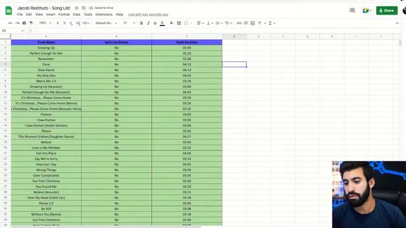Select the cell 'Over My Head (Cable Car)'
This screenshot has width=406, height=228.
coord(46,198)
